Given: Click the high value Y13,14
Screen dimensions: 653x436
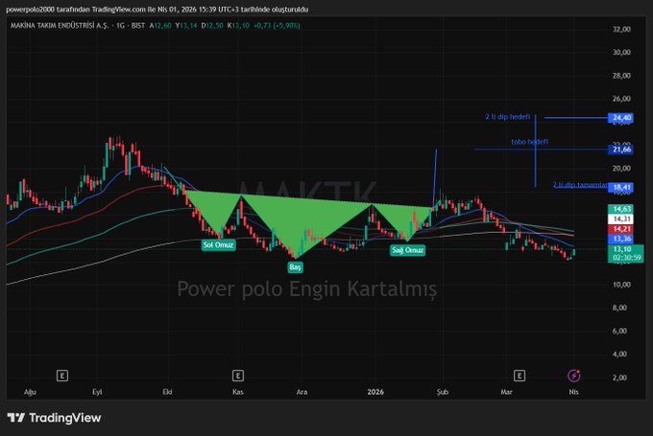Looking at the screenshot, I should (186, 25).
